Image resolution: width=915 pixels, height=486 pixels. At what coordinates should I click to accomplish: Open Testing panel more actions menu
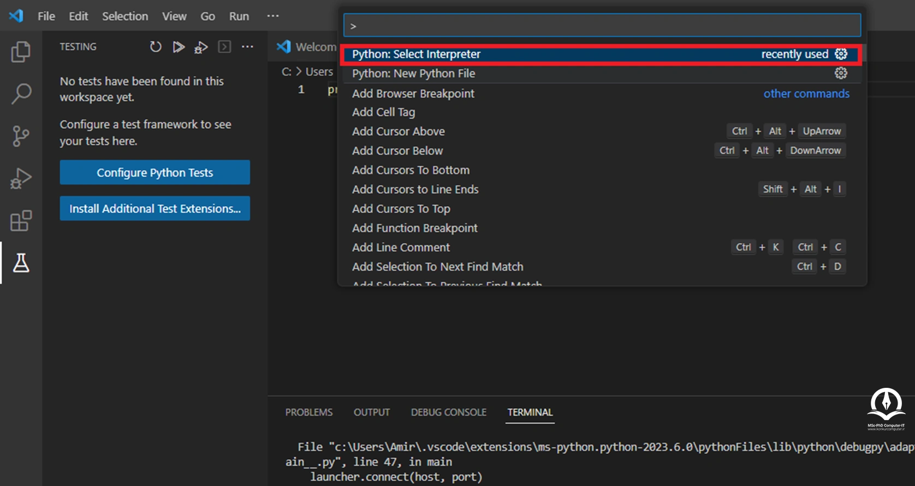tap(247, 47)
